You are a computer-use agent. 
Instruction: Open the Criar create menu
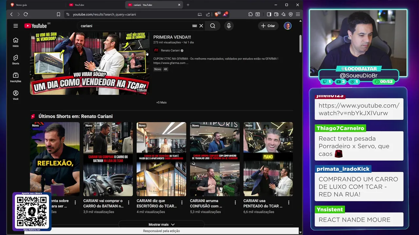click(268, 26)
